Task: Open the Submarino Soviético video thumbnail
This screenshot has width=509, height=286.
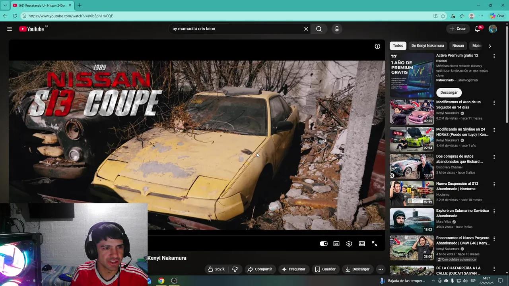Action: click(412, 220)
